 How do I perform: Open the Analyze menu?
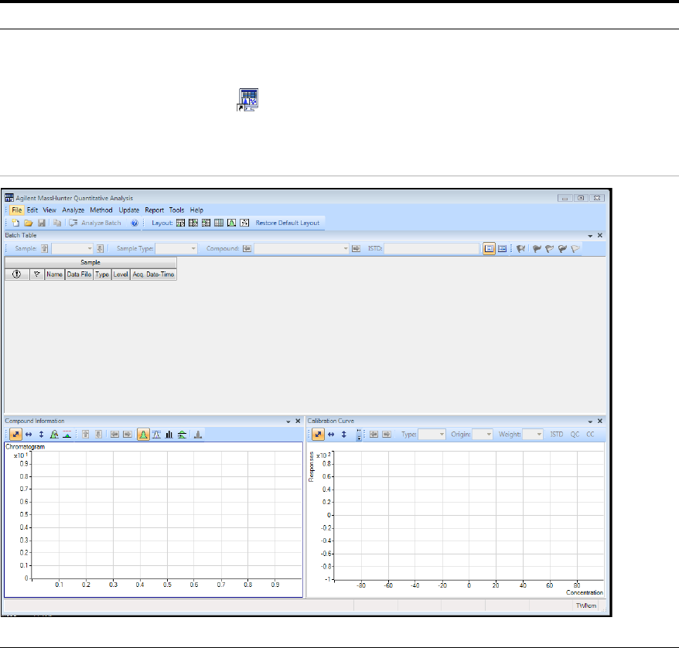(73, 210)
